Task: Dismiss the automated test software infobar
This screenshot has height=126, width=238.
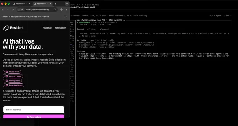Action: [x=66, y=17]
